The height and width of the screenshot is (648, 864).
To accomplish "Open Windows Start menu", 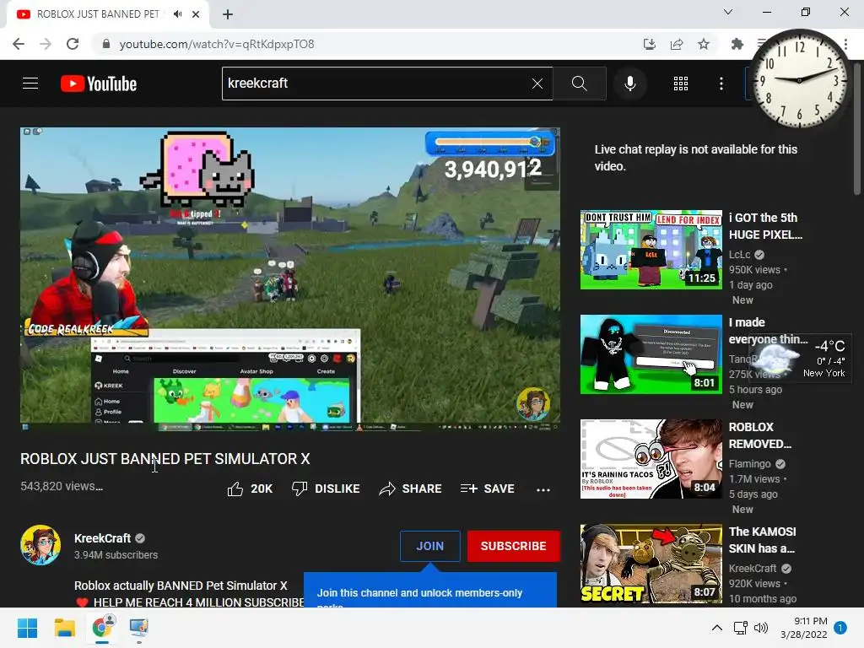I will coord(27,628).
